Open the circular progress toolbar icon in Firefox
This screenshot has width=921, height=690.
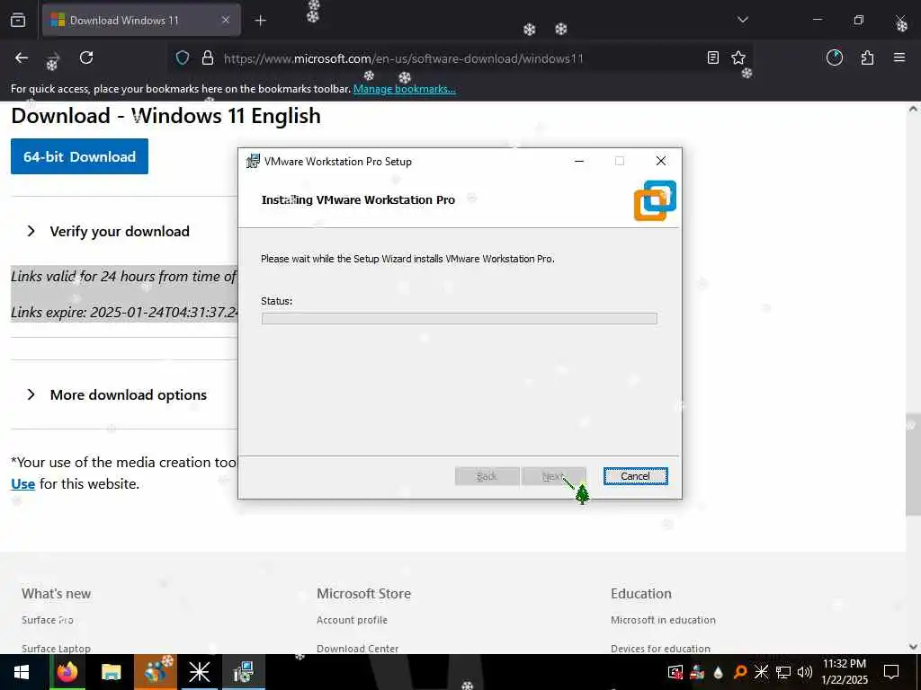(x=834, y=57)
